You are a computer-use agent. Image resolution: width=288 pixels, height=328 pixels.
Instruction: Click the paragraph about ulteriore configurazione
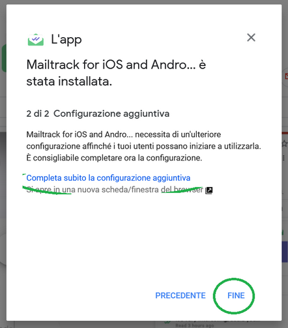pos(143,146)
